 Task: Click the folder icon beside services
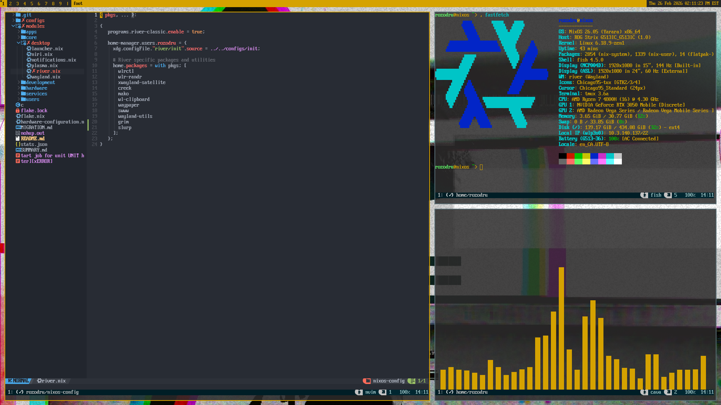(23, 94)
